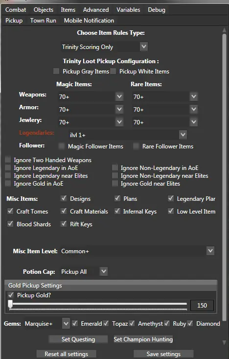Image resolution: width=229 pixels, height=359 pixels.
Task: Click the Set Champion Hunting button
Action: point(143,339)
